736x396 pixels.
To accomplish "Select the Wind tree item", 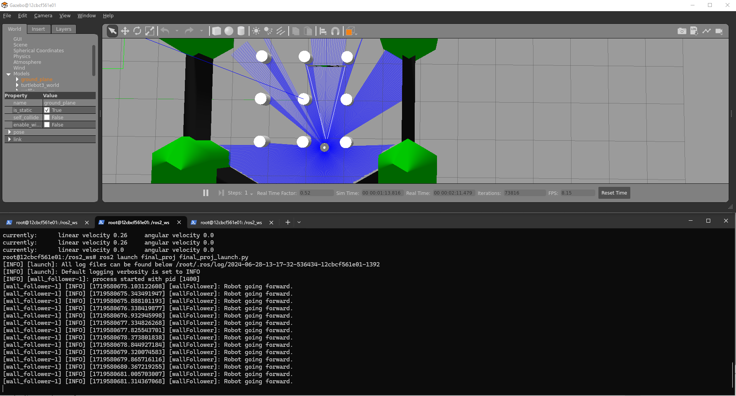I will coord(19,68).
